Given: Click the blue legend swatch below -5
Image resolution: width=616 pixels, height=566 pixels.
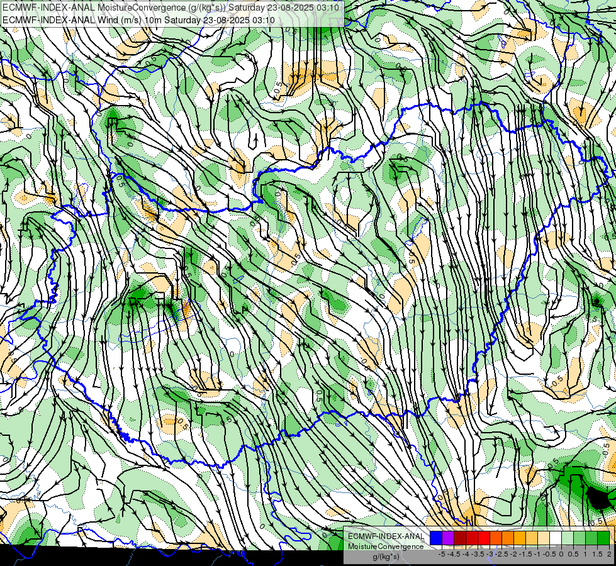Looking at the screenshot, I should tap(436, 538).
